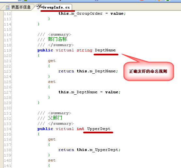Click '<summary>' tag on line 116

60,35
